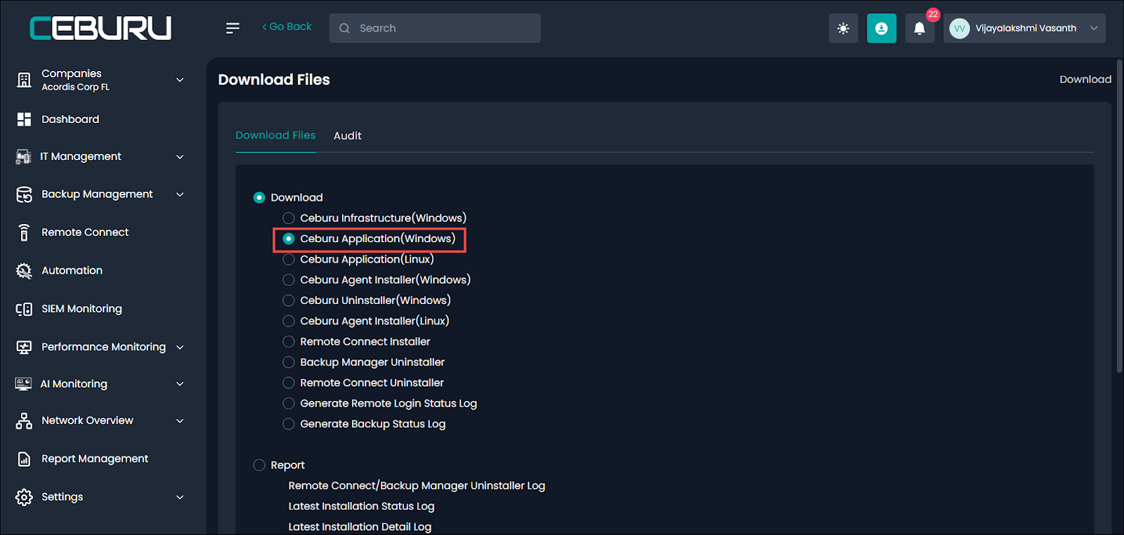Choose Ceburu Agent Installer(Windows) option
Screen dimensions: 1124x535
coord(289,280)
